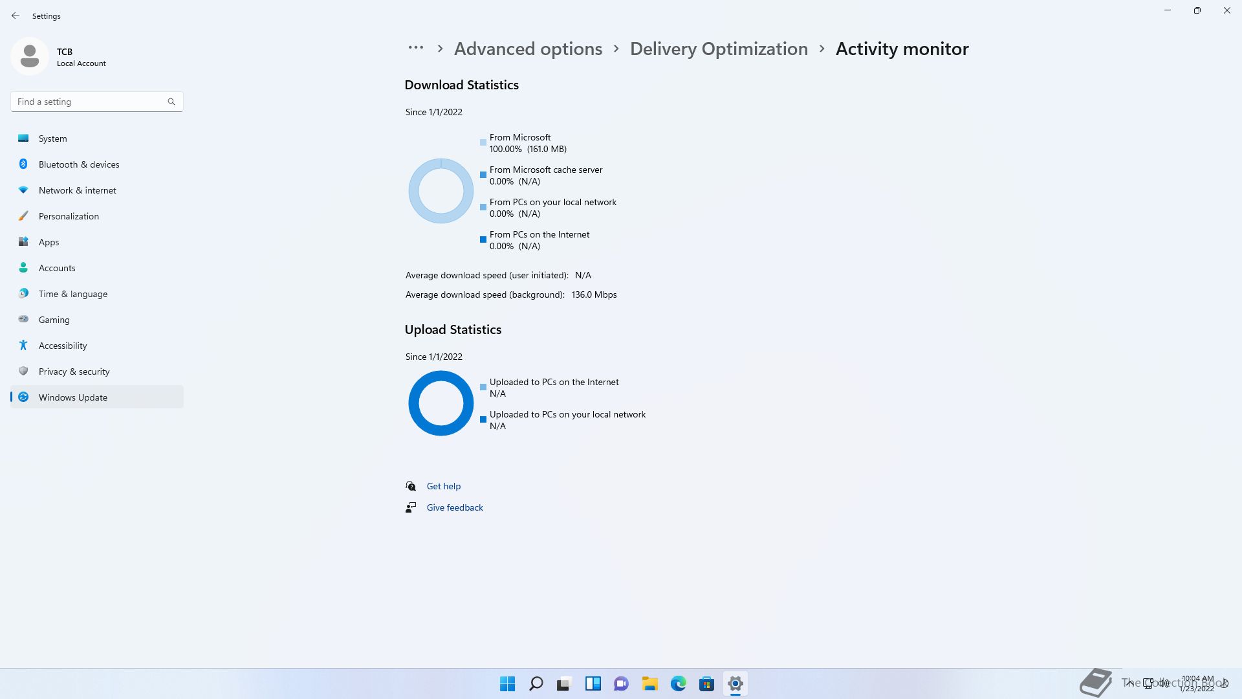Image resolution: width=1242 pixels, height=699 pixels.
Task: Select Windows Update in sidebar
Action: (x=72, y=397)
